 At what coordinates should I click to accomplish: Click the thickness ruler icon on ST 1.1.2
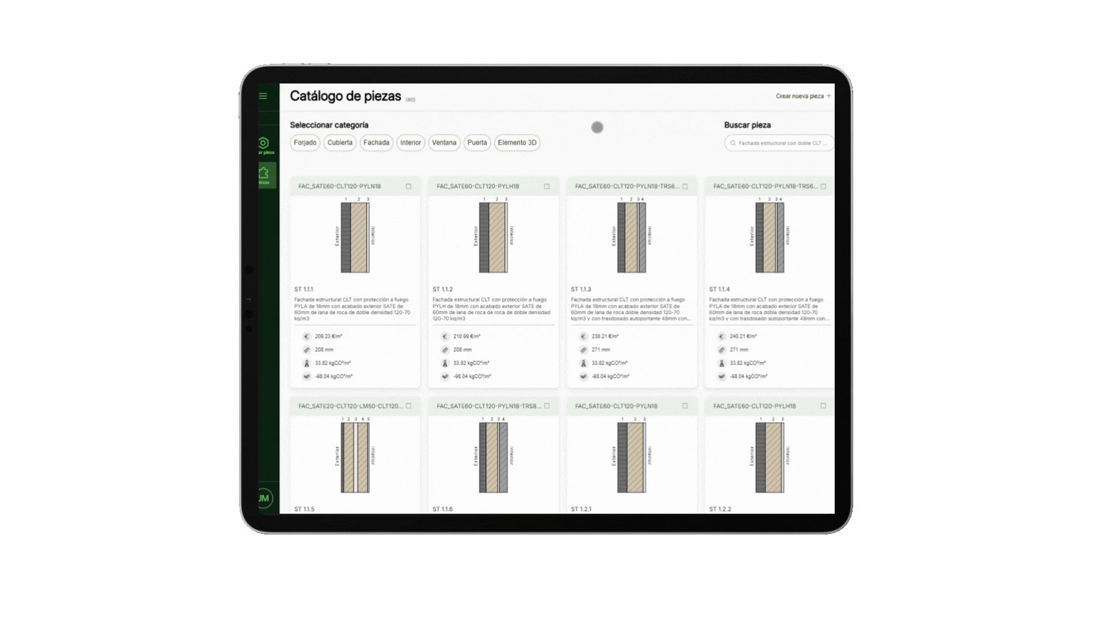pyautogui.click(x=445, y=350)
